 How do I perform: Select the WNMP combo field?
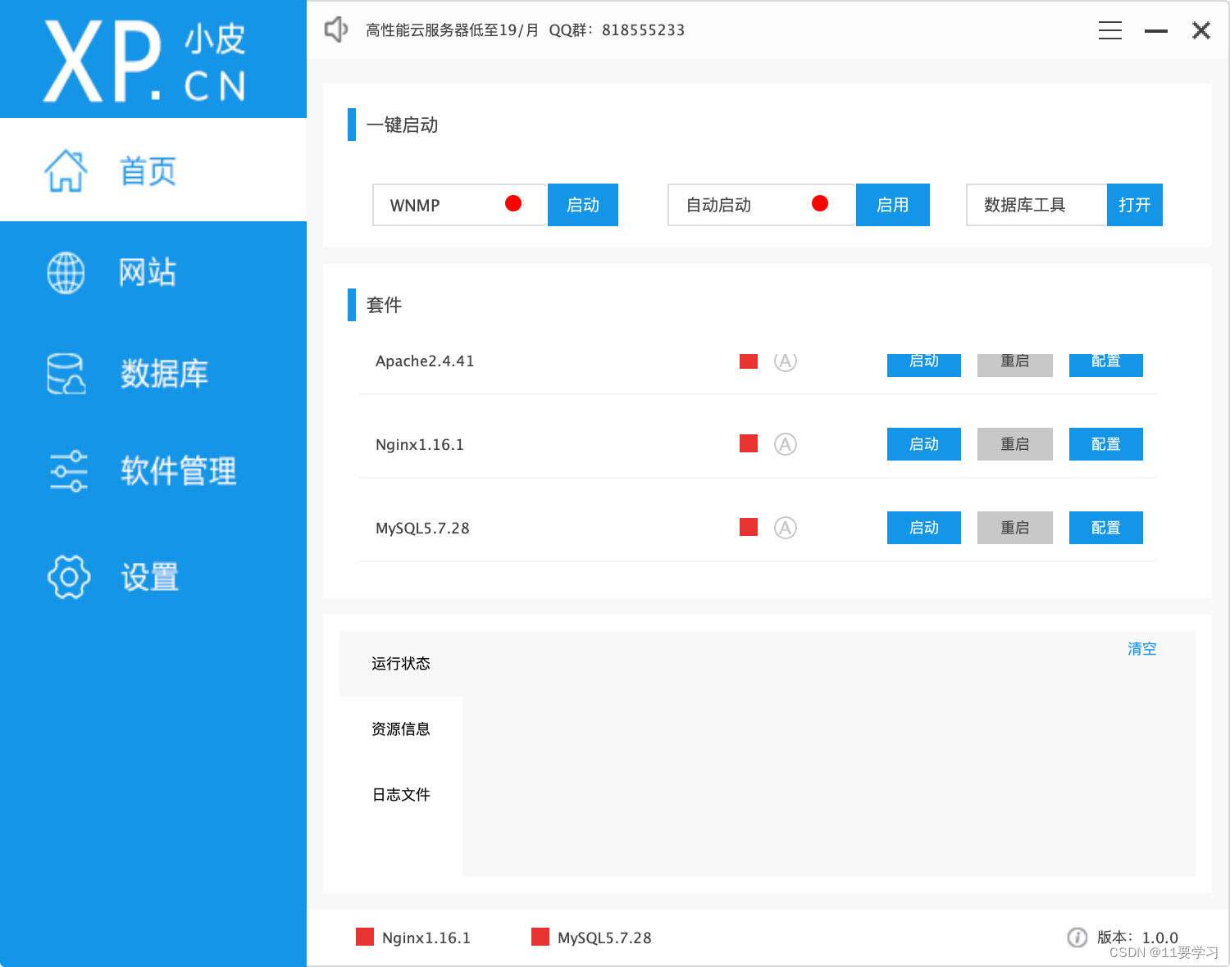[x=460, y=205]
